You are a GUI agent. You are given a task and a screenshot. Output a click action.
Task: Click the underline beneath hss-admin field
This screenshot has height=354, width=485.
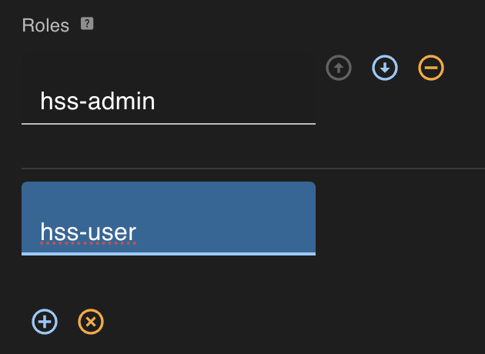[x=168, y=123]
